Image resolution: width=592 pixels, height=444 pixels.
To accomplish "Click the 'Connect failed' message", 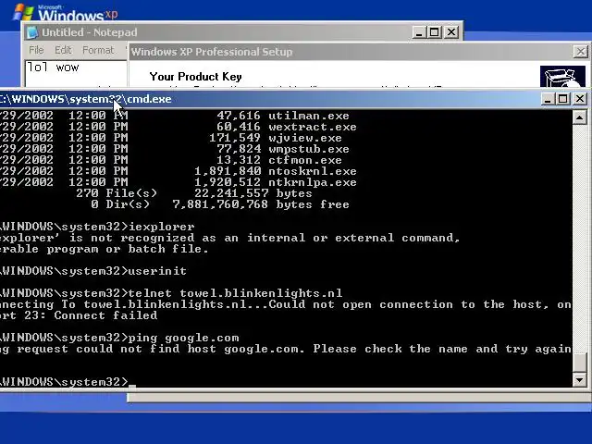I will click(105, 315).
